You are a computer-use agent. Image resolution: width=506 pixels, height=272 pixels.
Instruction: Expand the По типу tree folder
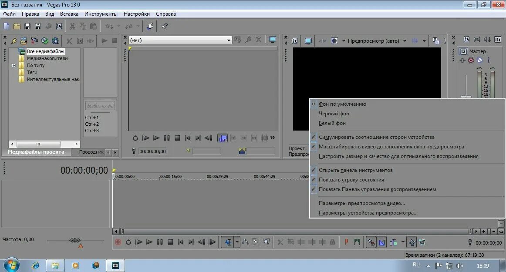pos(13,66)
